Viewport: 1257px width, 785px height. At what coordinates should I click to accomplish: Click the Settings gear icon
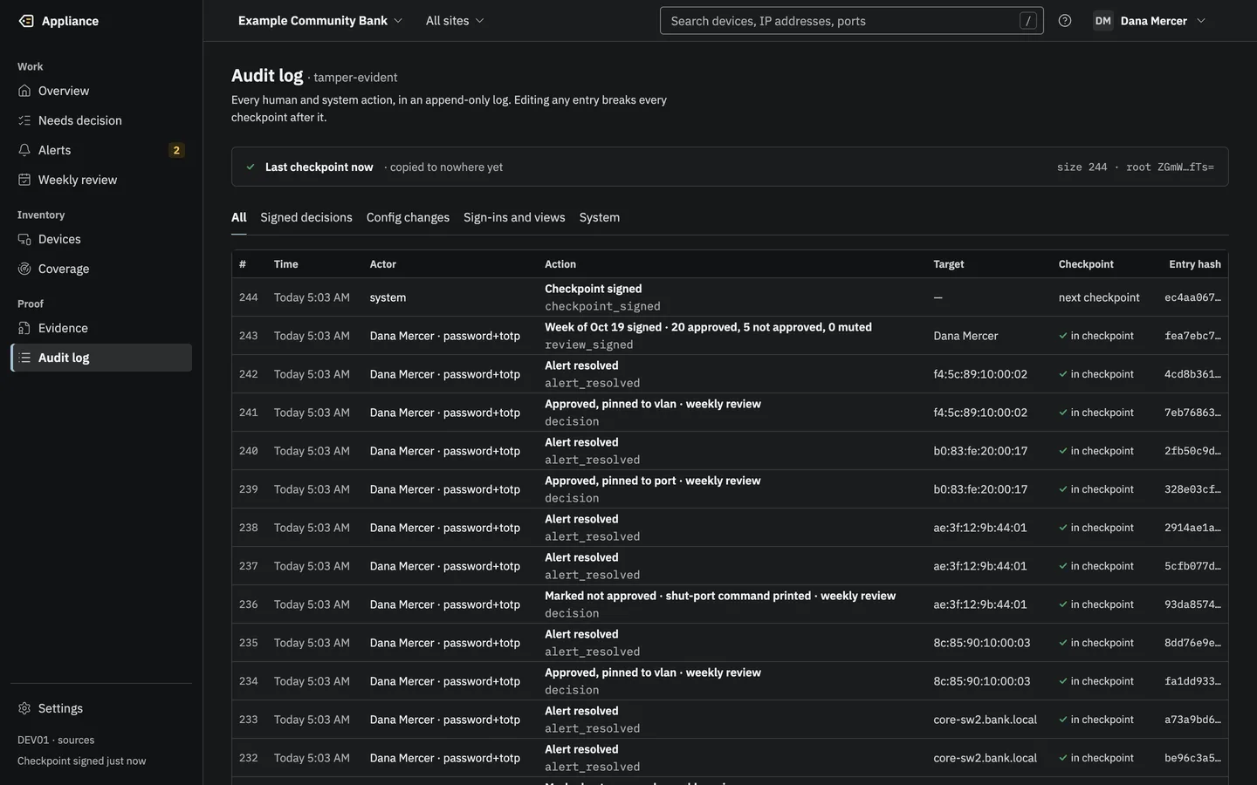tap(24, 708)
